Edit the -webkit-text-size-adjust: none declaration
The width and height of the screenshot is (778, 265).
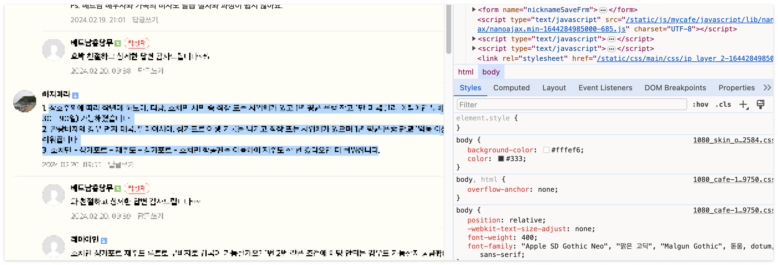(x=531, y=229)
